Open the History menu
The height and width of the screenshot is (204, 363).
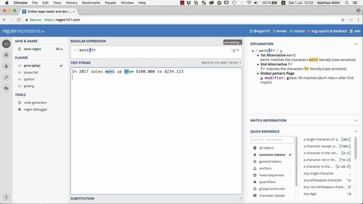71,3
